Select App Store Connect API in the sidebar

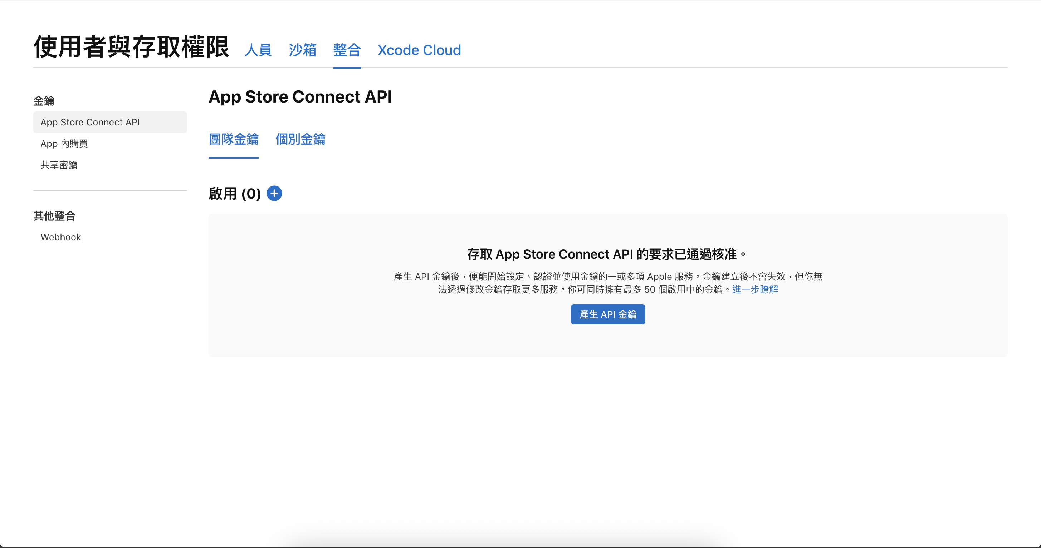click(90, 122)
